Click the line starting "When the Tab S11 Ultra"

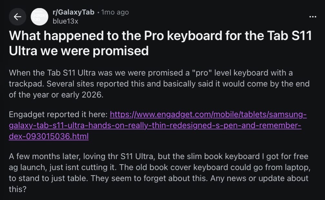coord(150,73)
